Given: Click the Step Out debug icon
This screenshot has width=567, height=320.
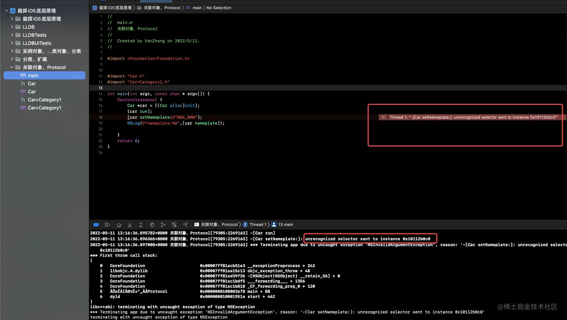Looking at the screenshot, I should (x=141, y=224).
